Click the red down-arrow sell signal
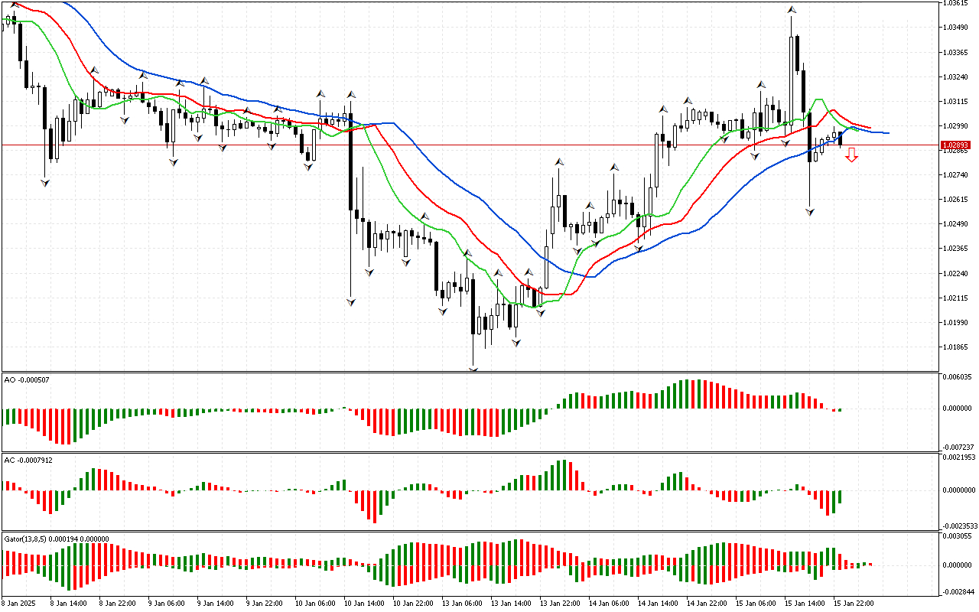Screen dimensions: 979x612 coord(851,155)
